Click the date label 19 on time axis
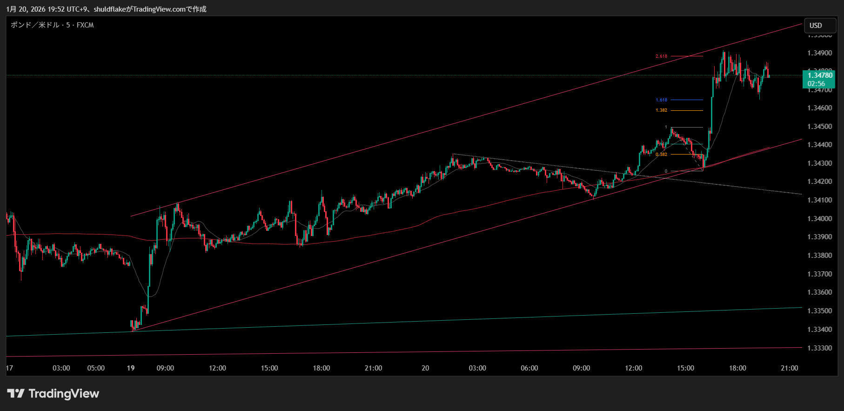Image resolution: width=844 pixels, height=411 pixels. pos(131,368)
